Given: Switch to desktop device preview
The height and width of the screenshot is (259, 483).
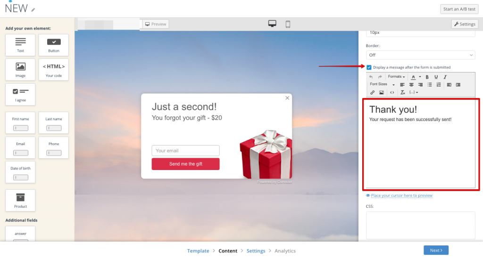Looking at the screenshot, I should tap(272, 24).
